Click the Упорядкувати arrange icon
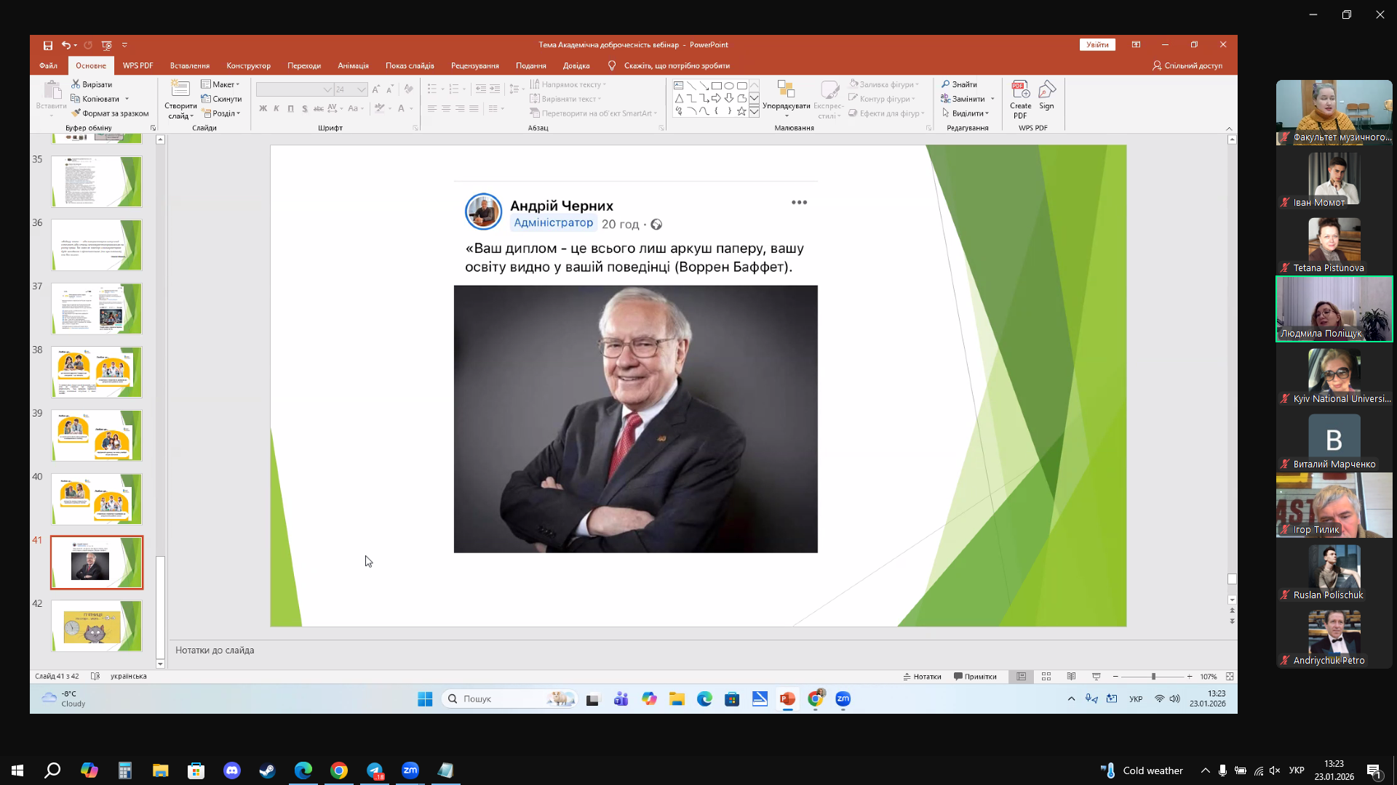This screenshot has width=1397, height=785. pos(786,100)
